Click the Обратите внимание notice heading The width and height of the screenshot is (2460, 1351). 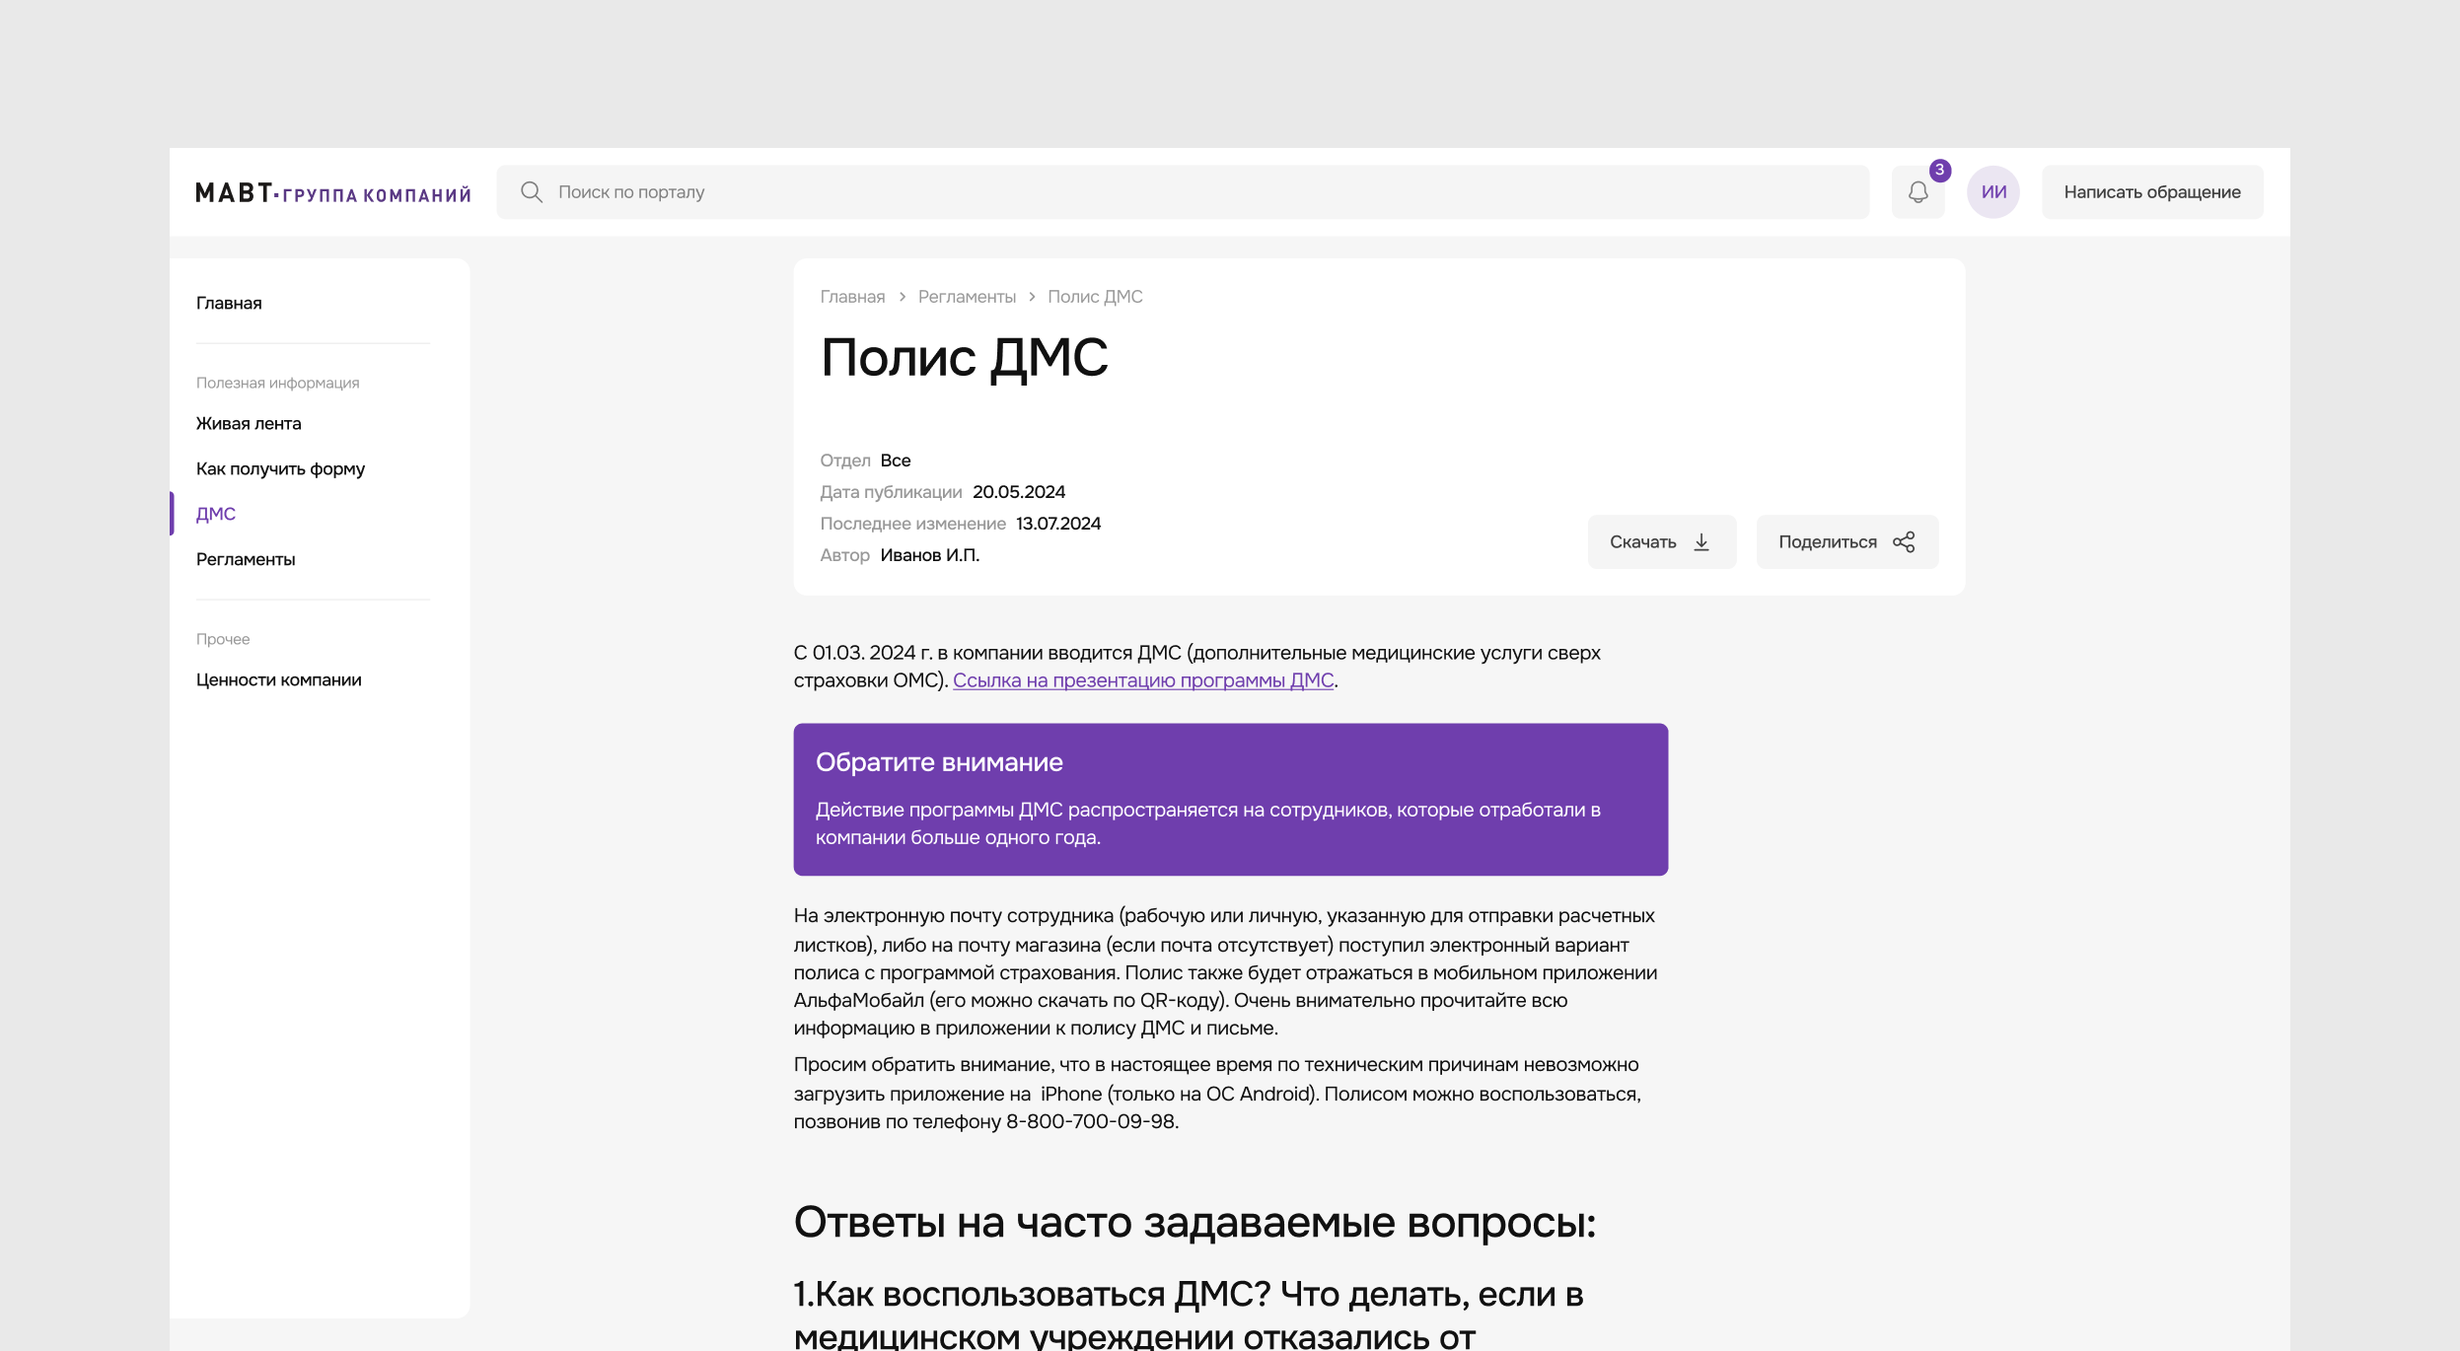[939, 762]
